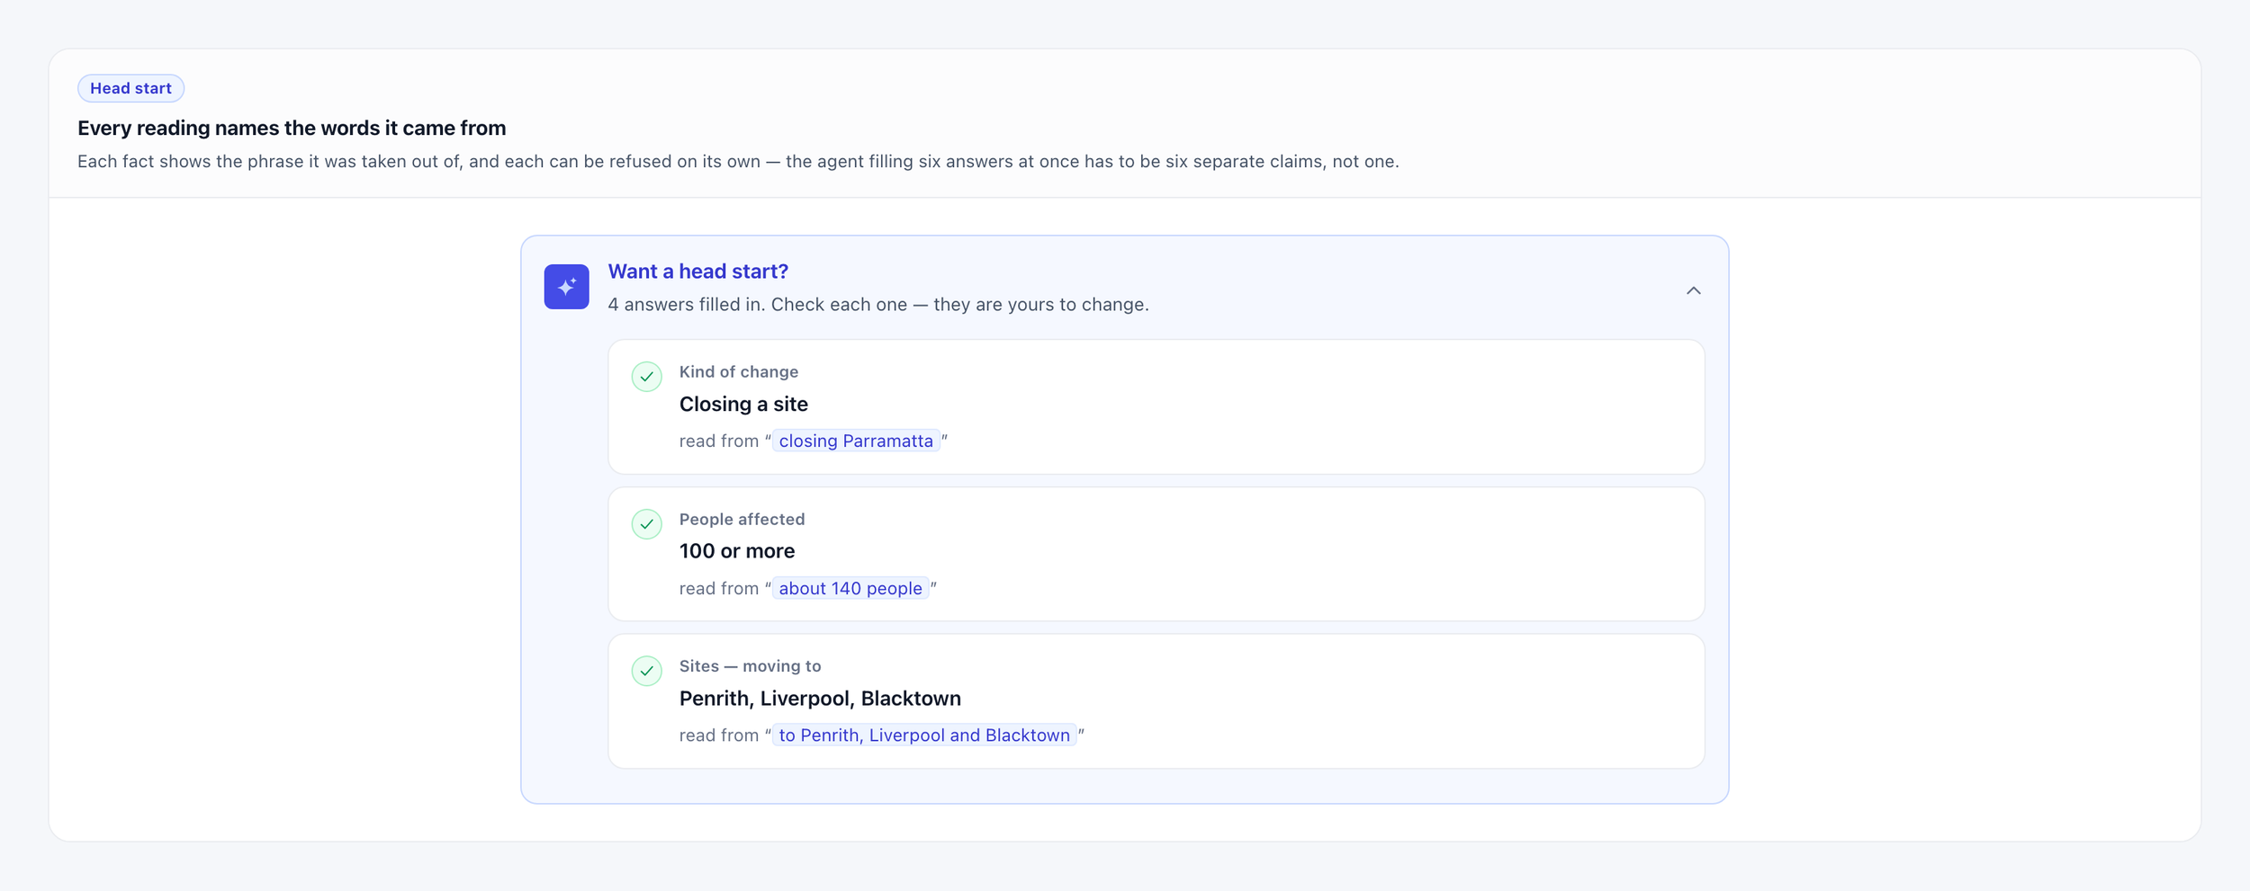
Task: Toggle the People affected check mark
Action: (x=646, y=524)
